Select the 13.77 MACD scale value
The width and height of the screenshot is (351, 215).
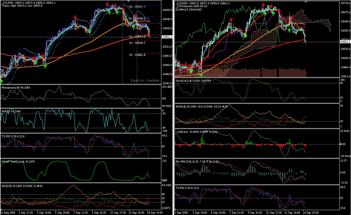(344, 161)
